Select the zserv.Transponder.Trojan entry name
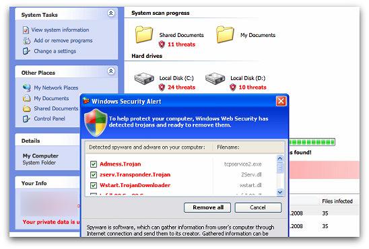Screen dimensions: 369x249 pos(135,175)
